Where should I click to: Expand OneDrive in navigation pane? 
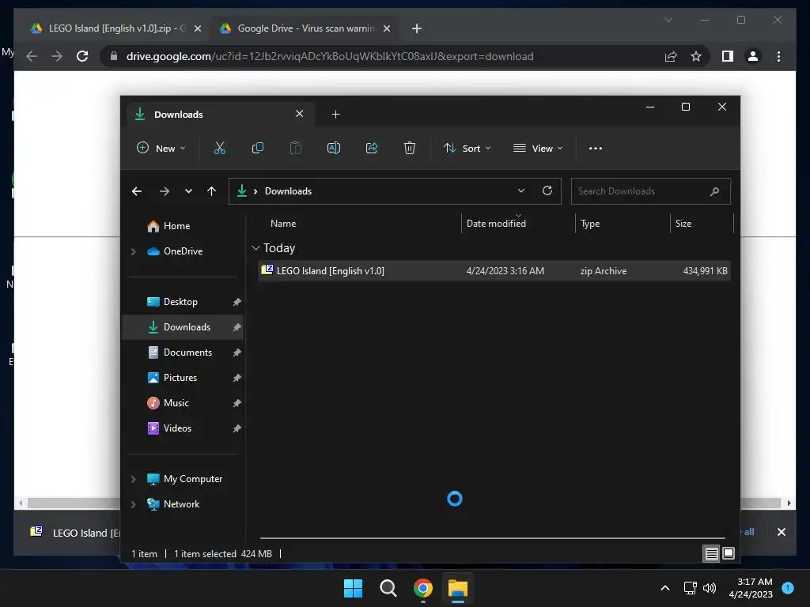coord(133,251)
